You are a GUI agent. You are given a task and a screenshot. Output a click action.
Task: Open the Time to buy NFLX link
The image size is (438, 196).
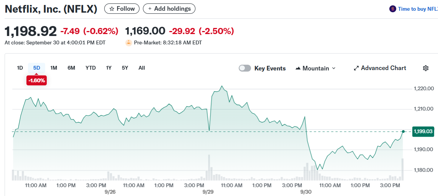418,9
